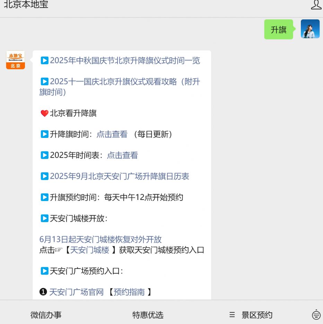Open the account profile icon
Image resolution: width=323 pixels, height=324 pixels.
pyautogui.click(x=316, y=5)
